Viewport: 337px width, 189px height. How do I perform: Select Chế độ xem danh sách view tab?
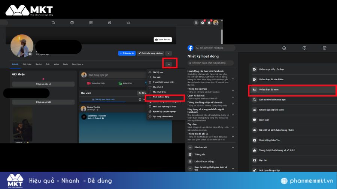click(x=103, y=99)
